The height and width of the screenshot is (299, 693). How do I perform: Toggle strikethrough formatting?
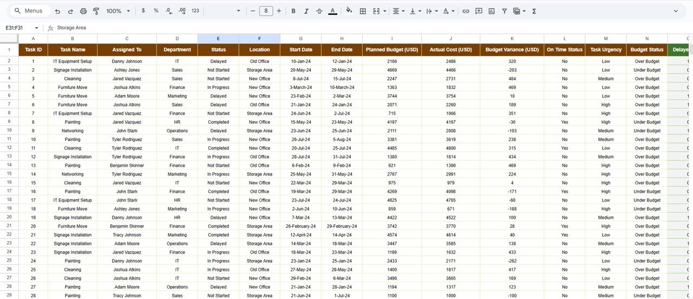coord(319,11)
